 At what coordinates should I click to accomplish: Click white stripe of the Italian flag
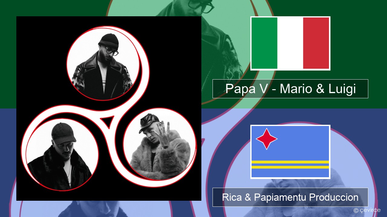pyautogui.click(x=290, y=43)
